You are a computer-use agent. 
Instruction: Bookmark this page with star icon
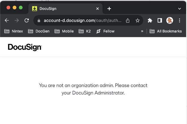point(138,20)
